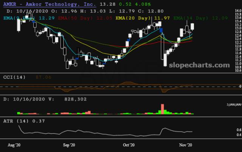Click the last candlestick on the chart
242x152 pixels.
tap(192, 26)
